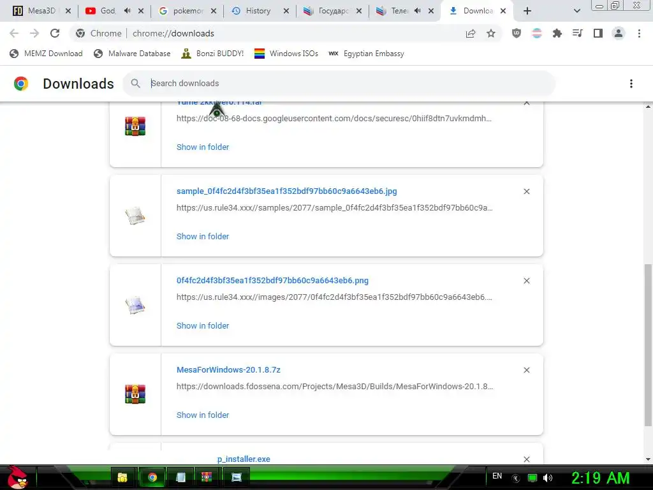Image resolution: width=653 pixels, height=490 pixels.
Task: Open the notepad taskbar icon
Action: pos(180,477)
